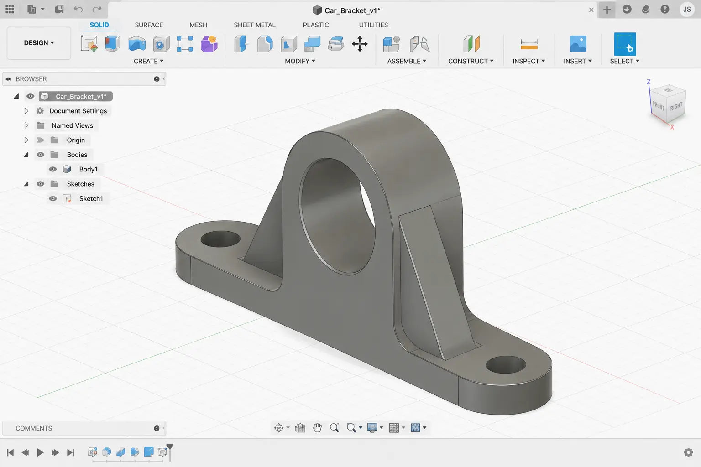701x467 pixels.
Task: Switch to the PLASTIC tab
Action: pos(316,25)
